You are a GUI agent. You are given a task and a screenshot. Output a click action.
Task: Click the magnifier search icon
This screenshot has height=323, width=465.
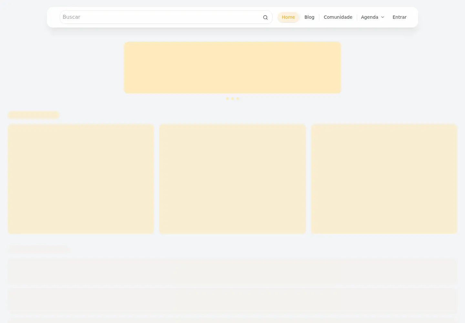coord(265,17)
